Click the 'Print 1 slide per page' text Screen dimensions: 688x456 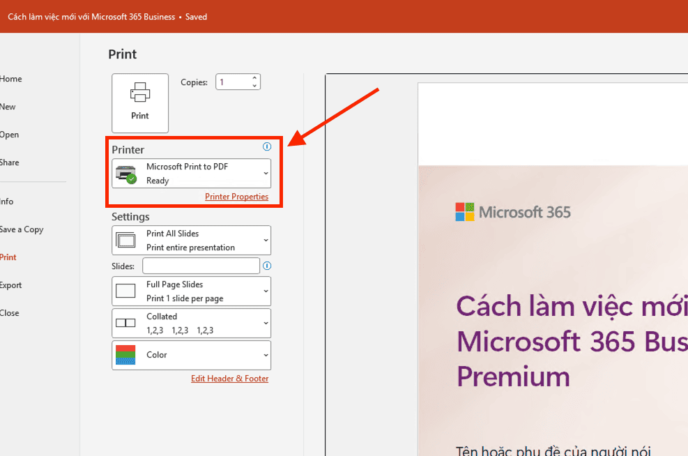(x=185, y=298)
